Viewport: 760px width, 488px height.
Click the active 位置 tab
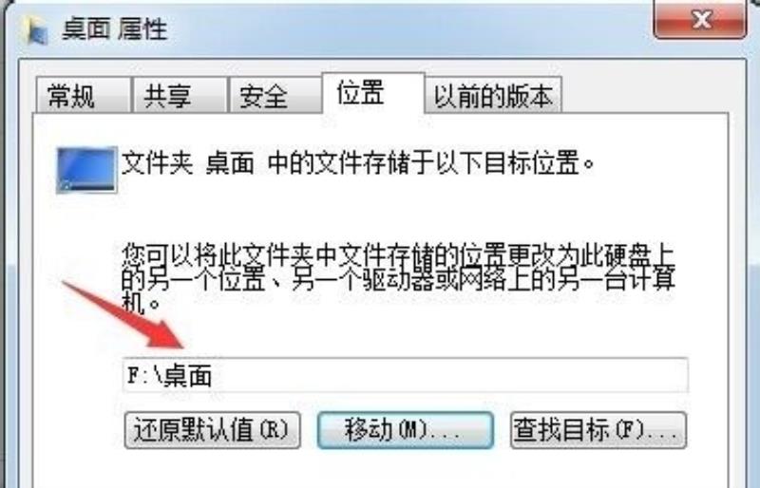click(x=373, y=93)
